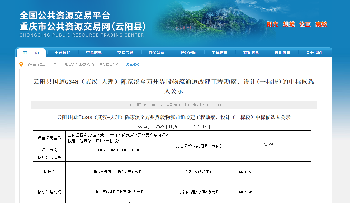The height and width of the screenshot is (203, 350).
Task: Open the 主体信息 menu
Action: click(220, 53)
